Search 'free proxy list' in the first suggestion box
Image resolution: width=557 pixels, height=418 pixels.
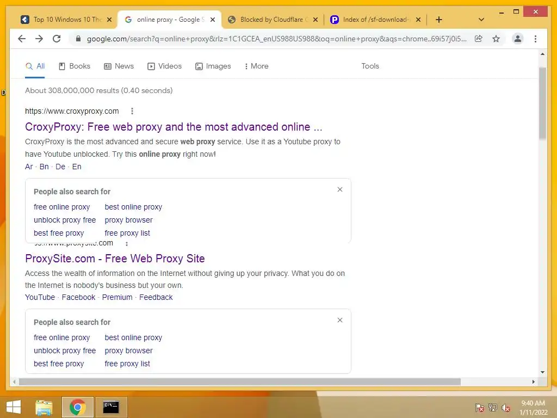tap(127, 233)
